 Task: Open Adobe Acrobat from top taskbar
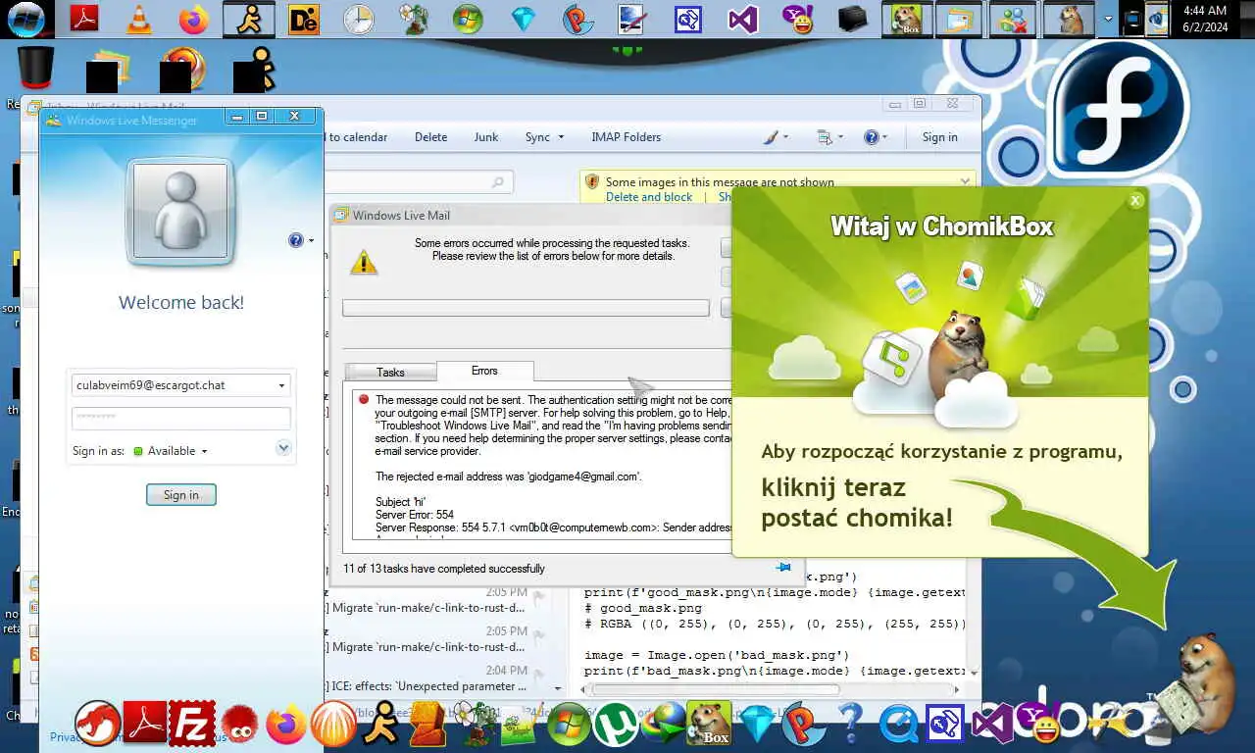[84, 19]
